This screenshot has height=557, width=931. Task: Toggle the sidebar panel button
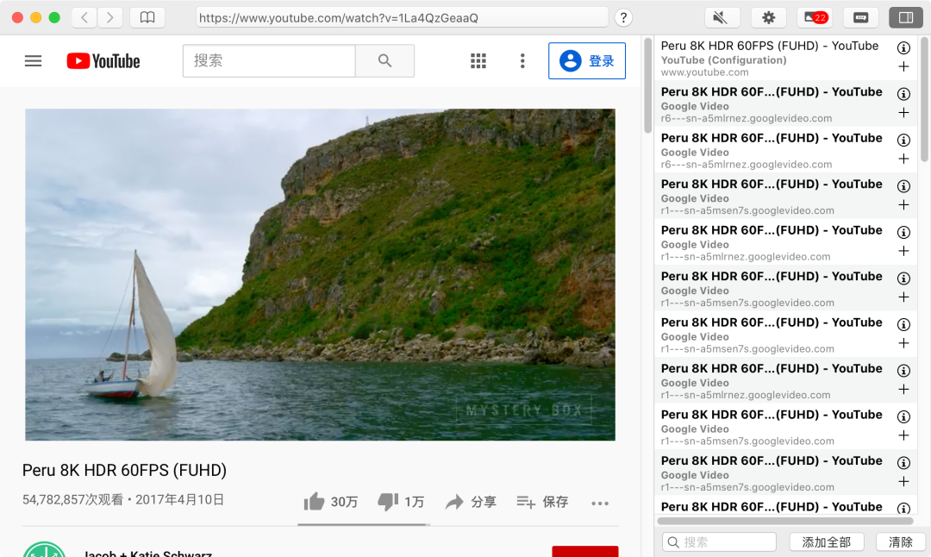click(905, 17)
